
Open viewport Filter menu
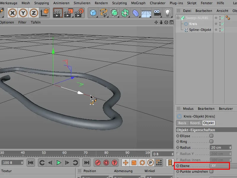(x=23, y=23)
